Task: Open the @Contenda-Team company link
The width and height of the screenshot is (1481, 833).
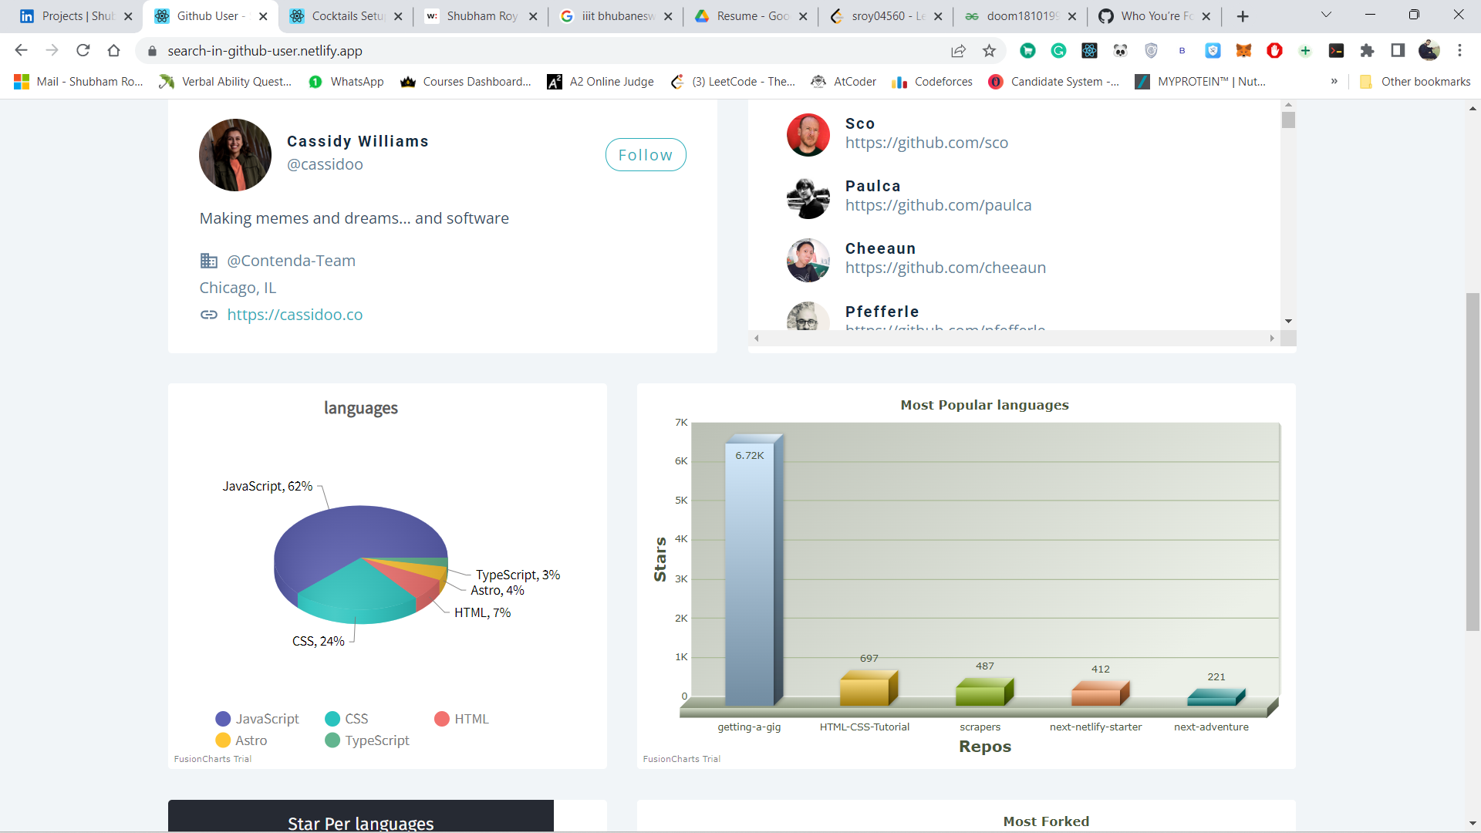Action: 291,261
